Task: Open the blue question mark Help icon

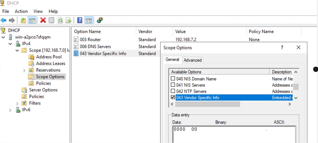Action: click(80, 20)
